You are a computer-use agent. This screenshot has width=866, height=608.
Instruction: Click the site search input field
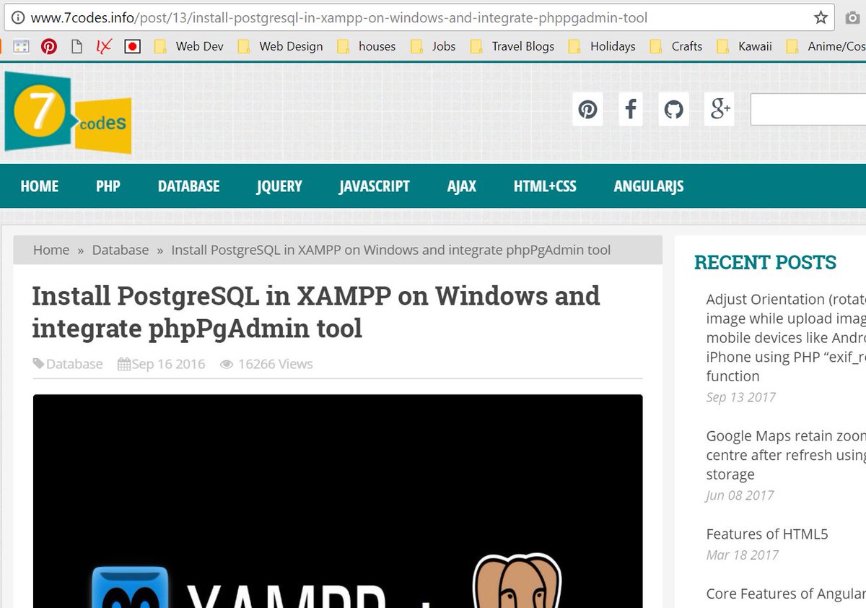[x=808, y=110]
